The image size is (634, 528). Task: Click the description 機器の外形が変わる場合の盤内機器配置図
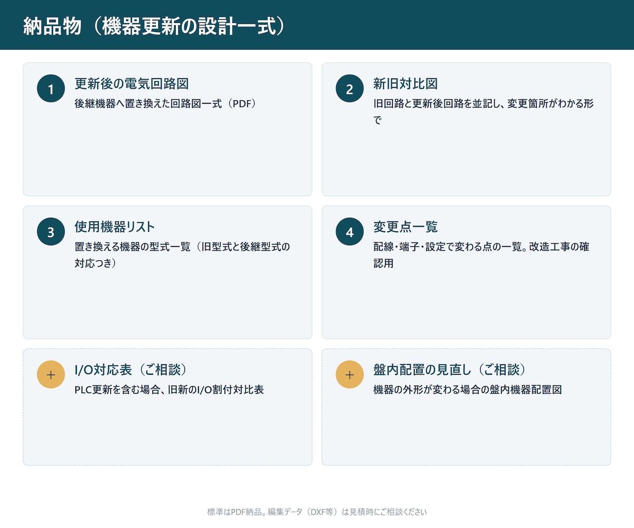click(468, 389)
